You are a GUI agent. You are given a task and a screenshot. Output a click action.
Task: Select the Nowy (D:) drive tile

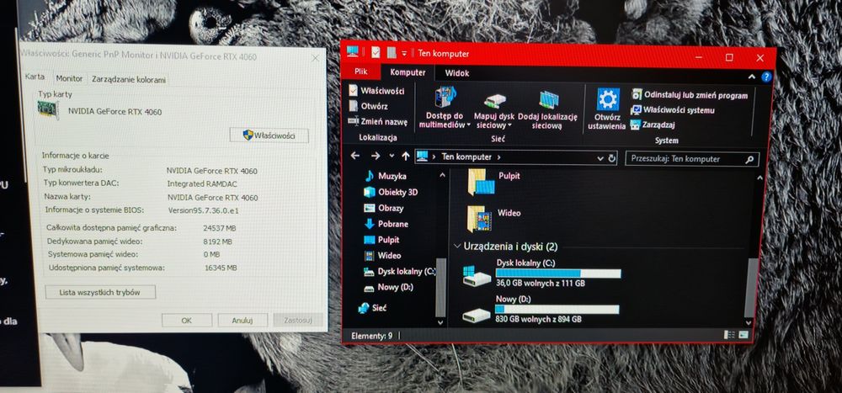coord(541,309)
